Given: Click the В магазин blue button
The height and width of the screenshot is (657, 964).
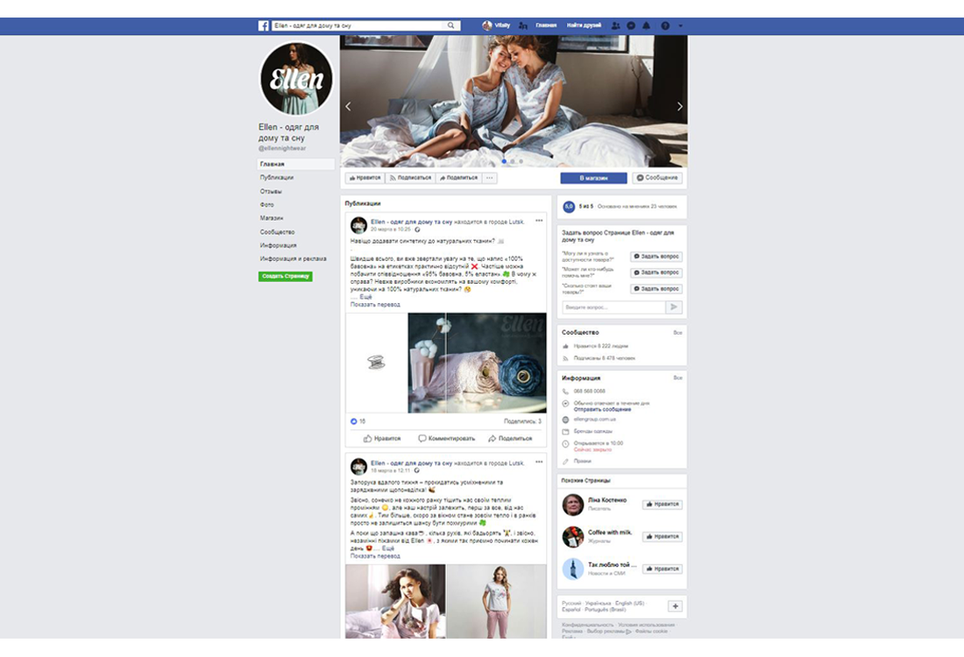Looking at the screenshot, I should 593,178.
